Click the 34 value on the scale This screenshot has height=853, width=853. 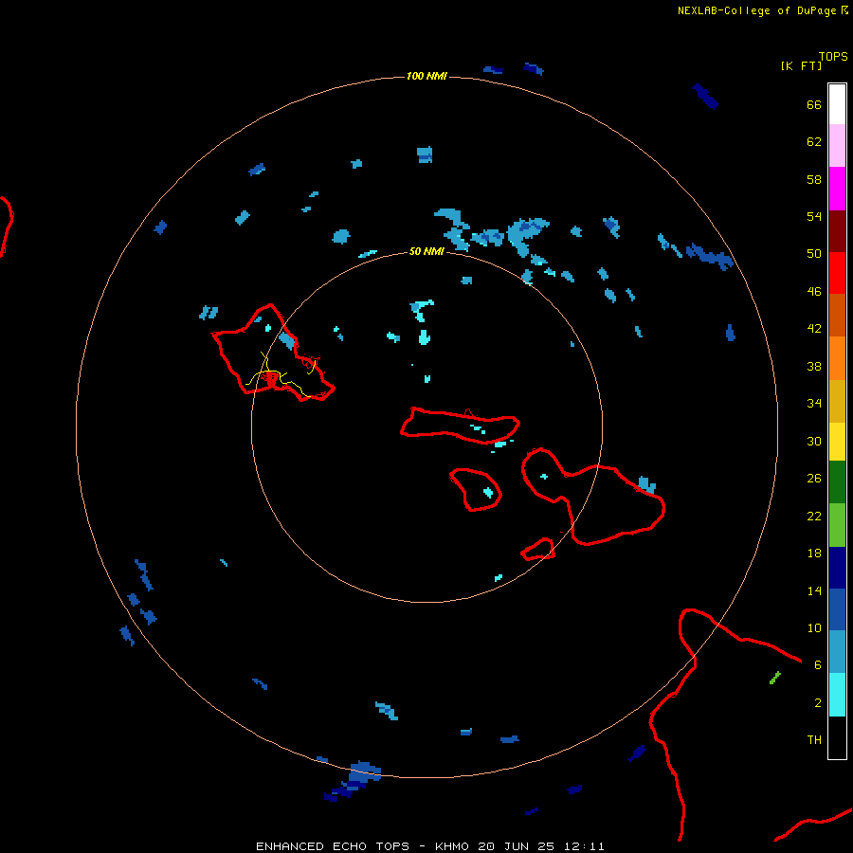click(814, 403)
